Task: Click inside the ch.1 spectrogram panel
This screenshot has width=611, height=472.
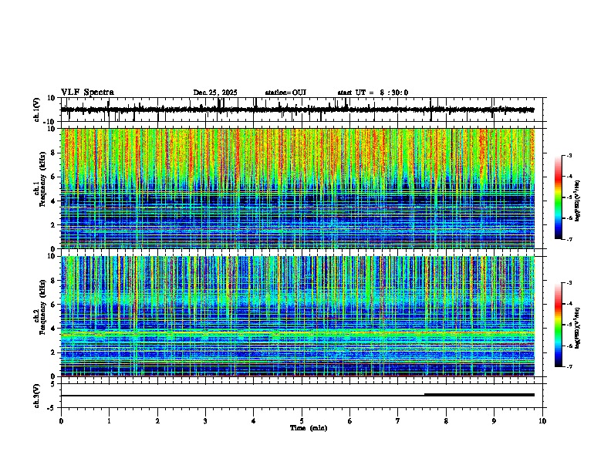Action: tap(298, 188)
